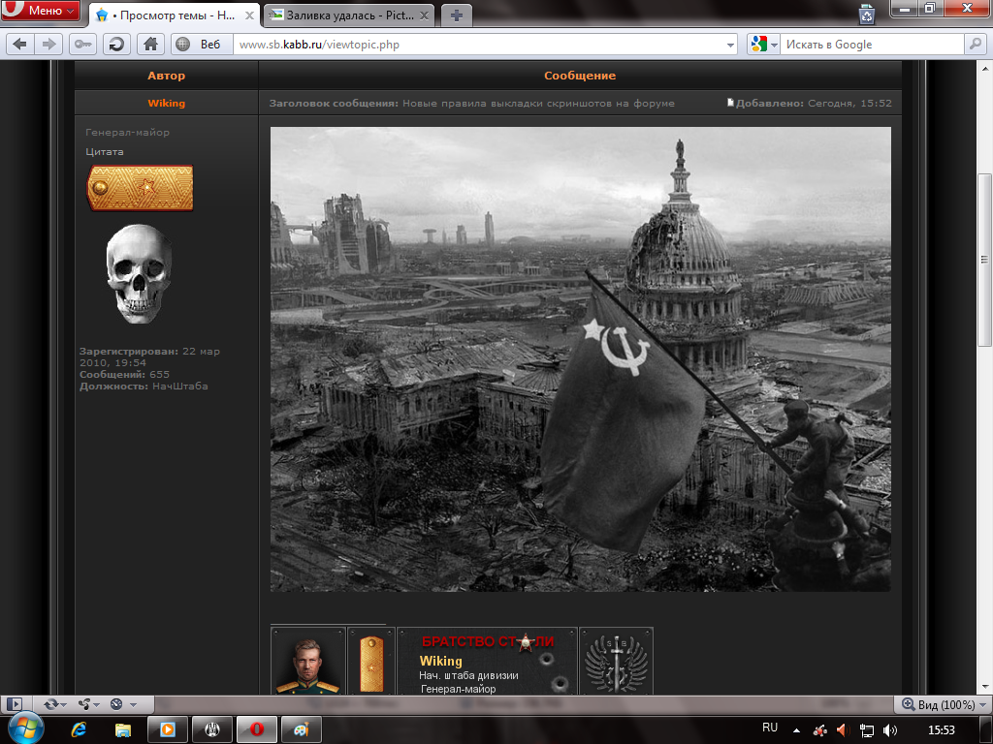This screenshot has height=744, width=993.
Task: Go back to previous page
Action: point(20,45)
